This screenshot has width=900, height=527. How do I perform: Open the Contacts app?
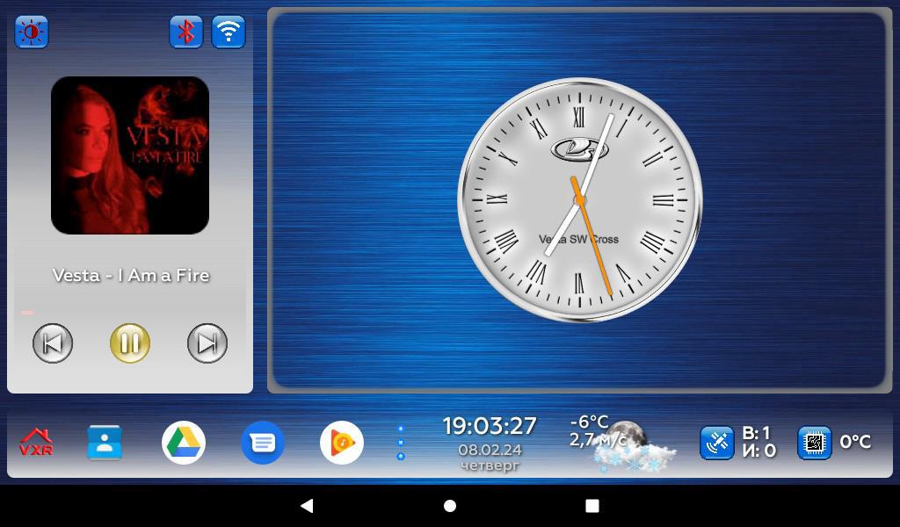coord(105,443)
